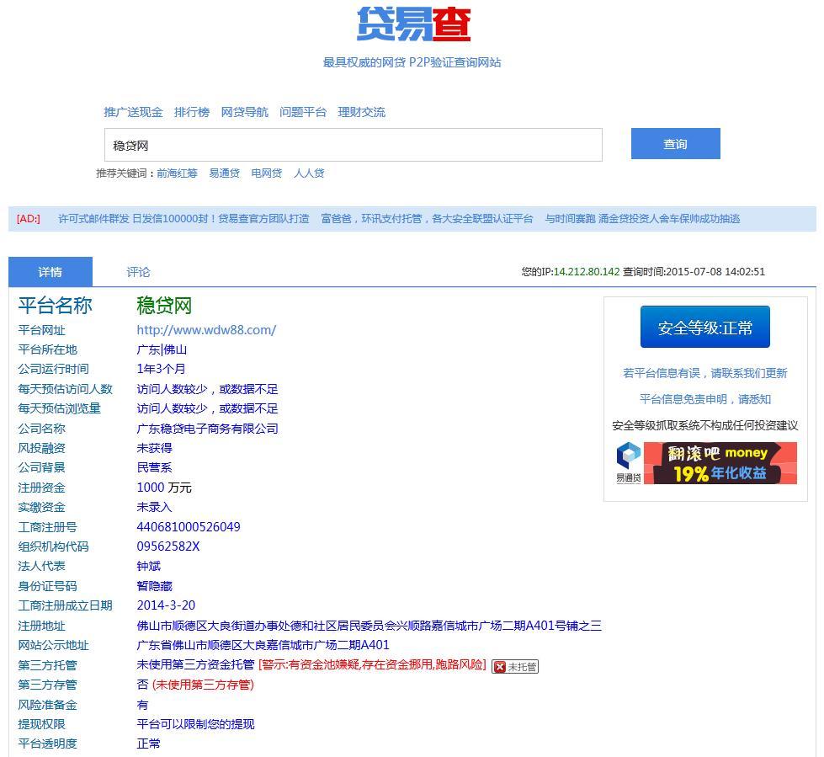Click the search box containing 稳贷网

pyautogui.click(x=353, y=145)
